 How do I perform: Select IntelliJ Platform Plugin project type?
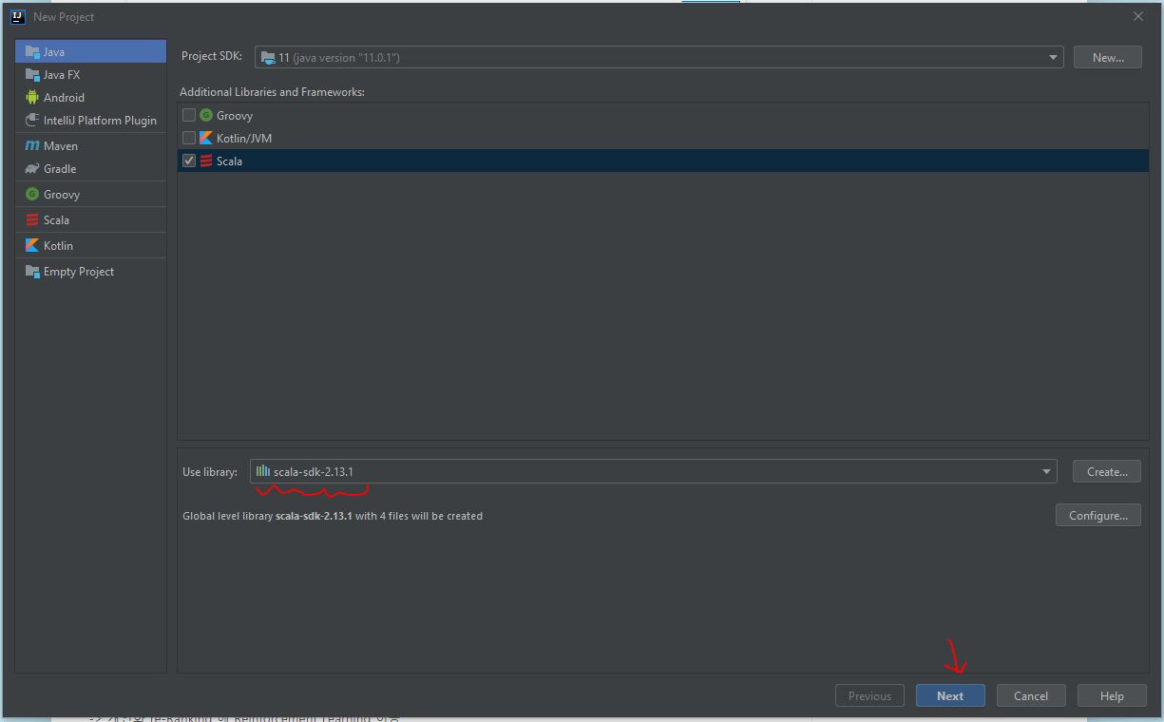click(x=90, y=121)
